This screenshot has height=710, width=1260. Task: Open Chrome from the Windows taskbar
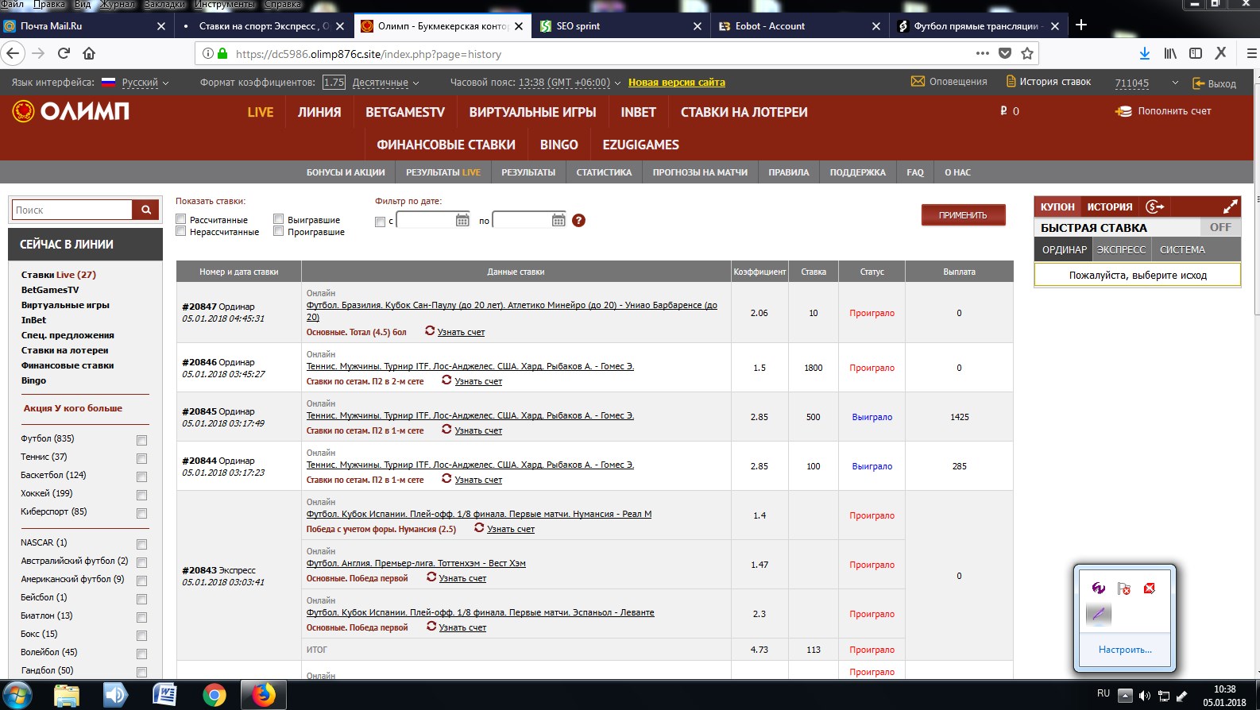click(x=214, y=695)
